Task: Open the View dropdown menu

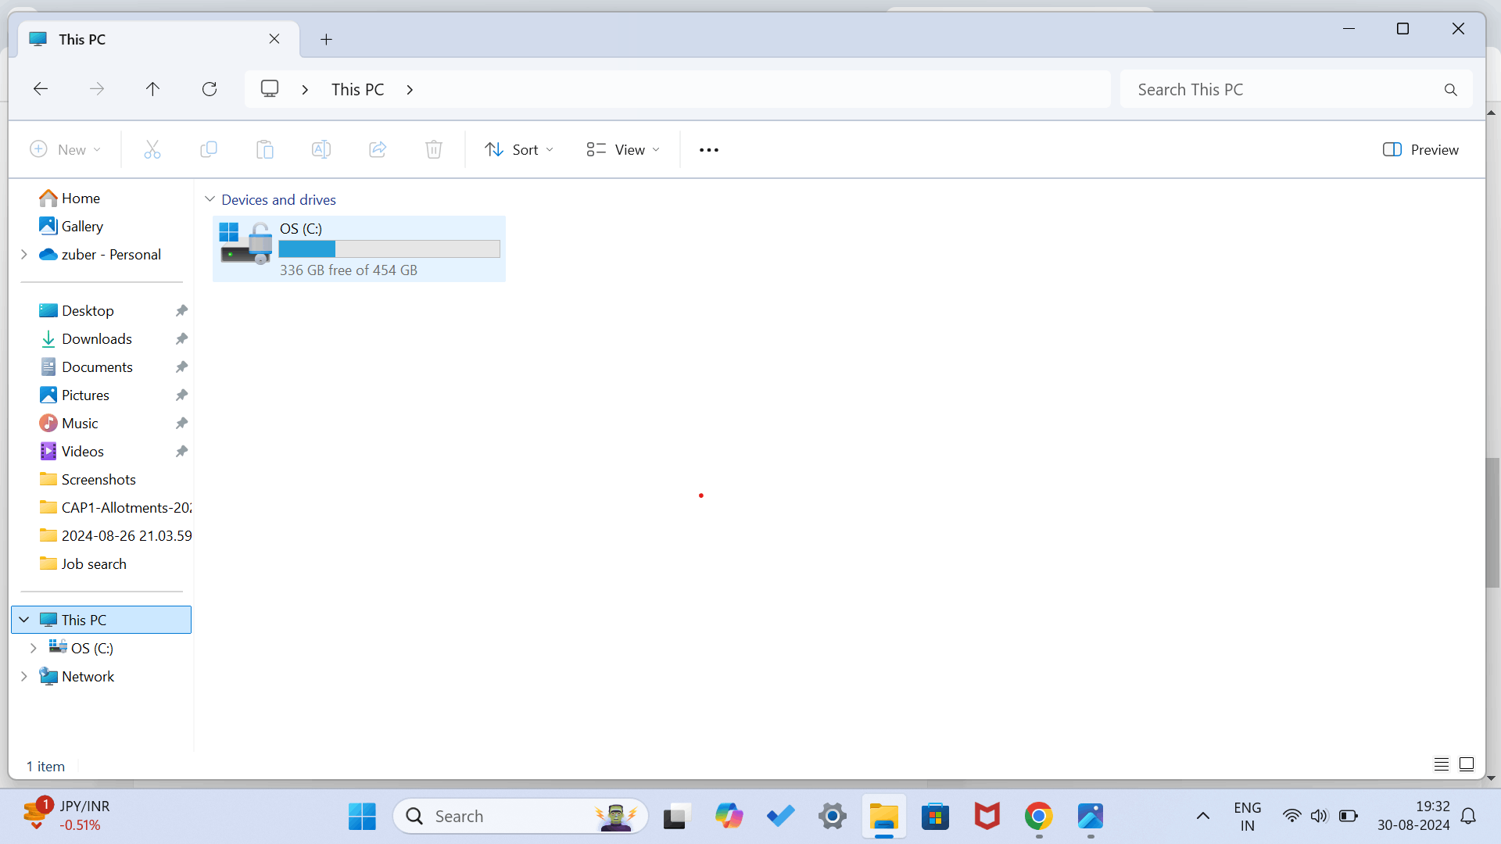Action: point(623,149)
